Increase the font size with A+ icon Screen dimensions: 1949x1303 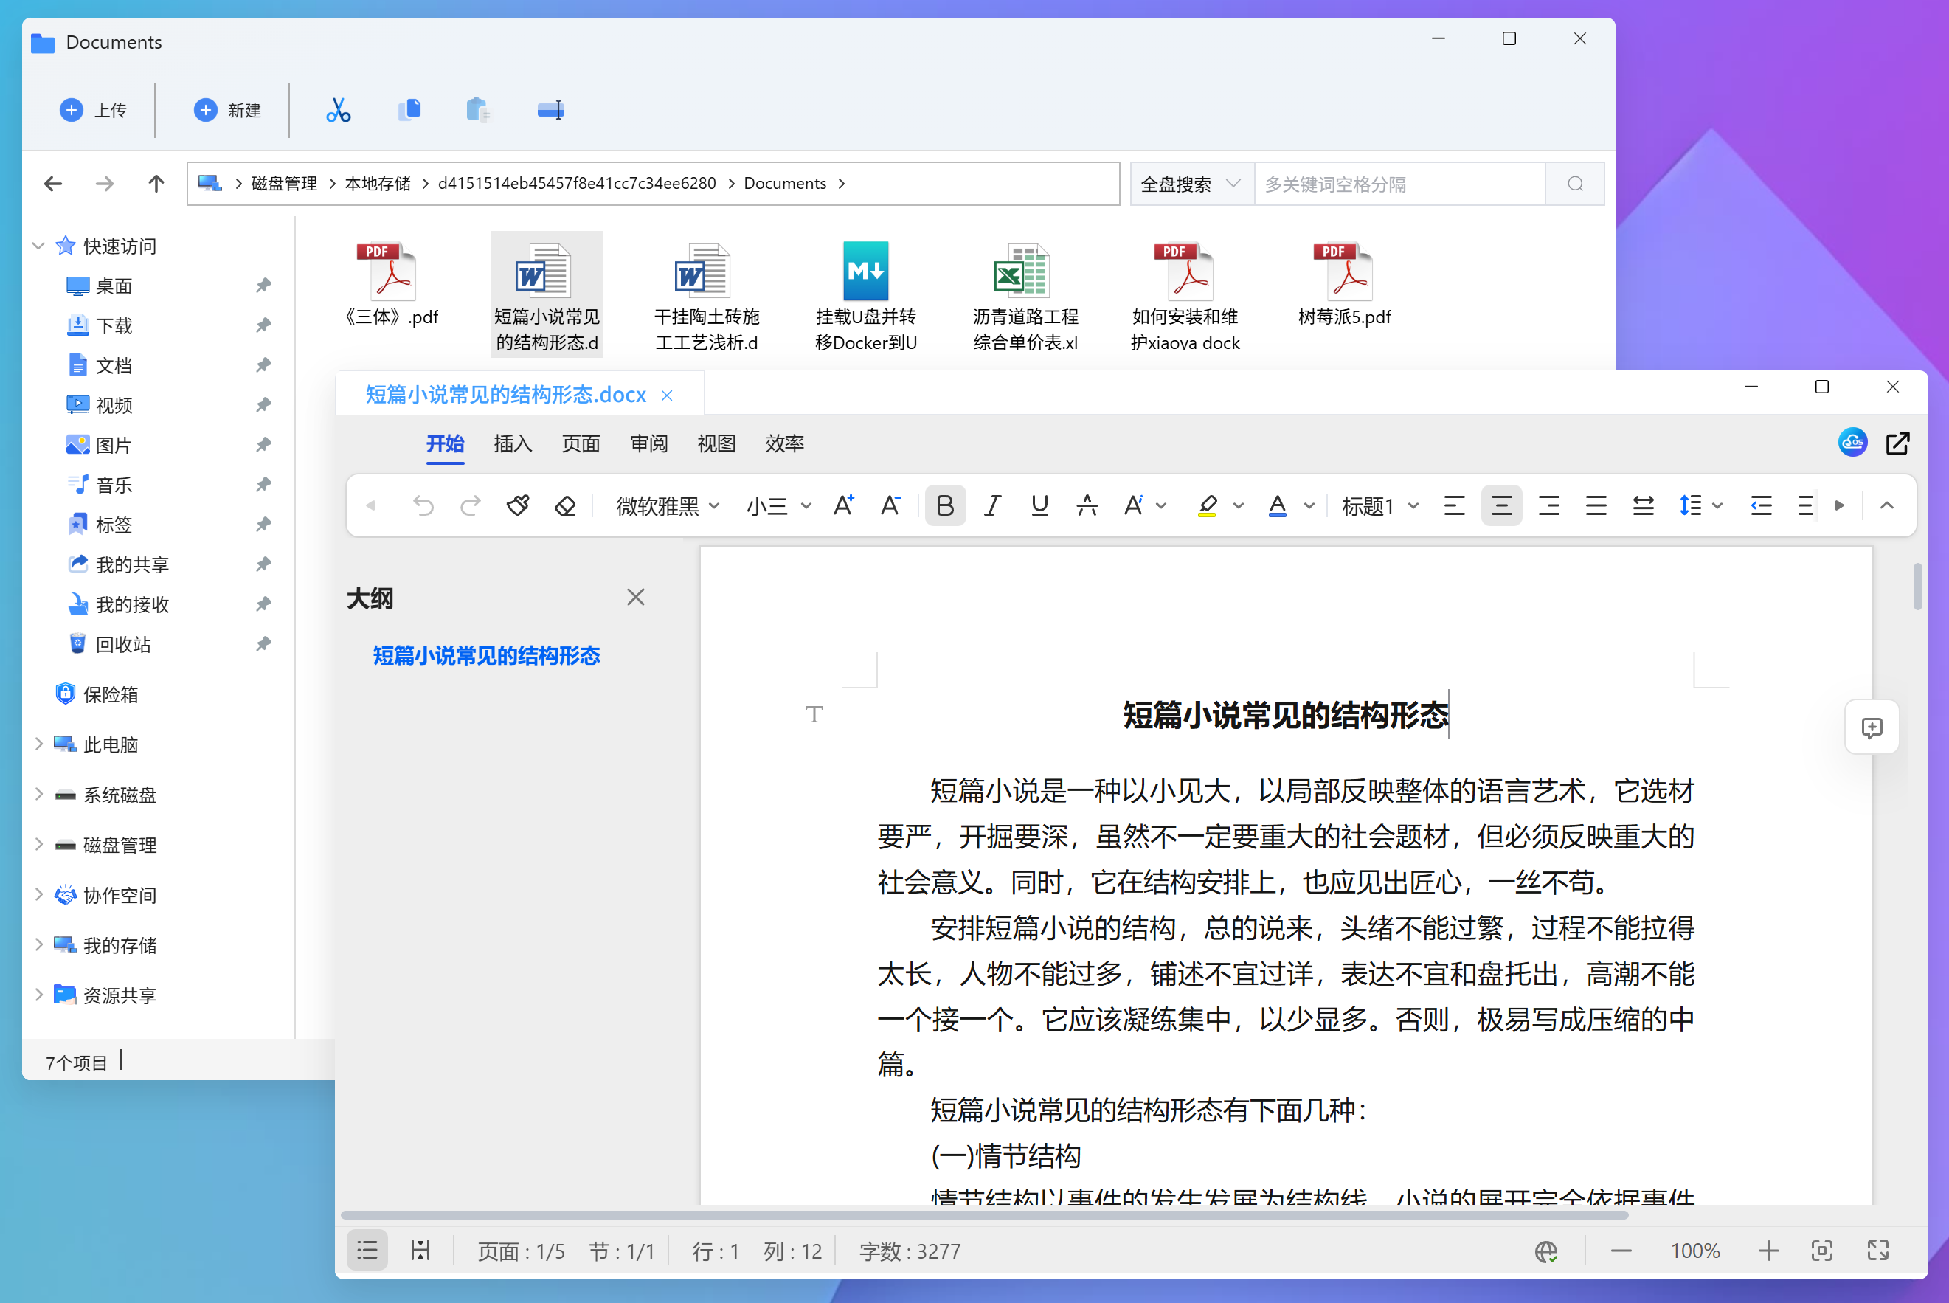tap(844, 505)
